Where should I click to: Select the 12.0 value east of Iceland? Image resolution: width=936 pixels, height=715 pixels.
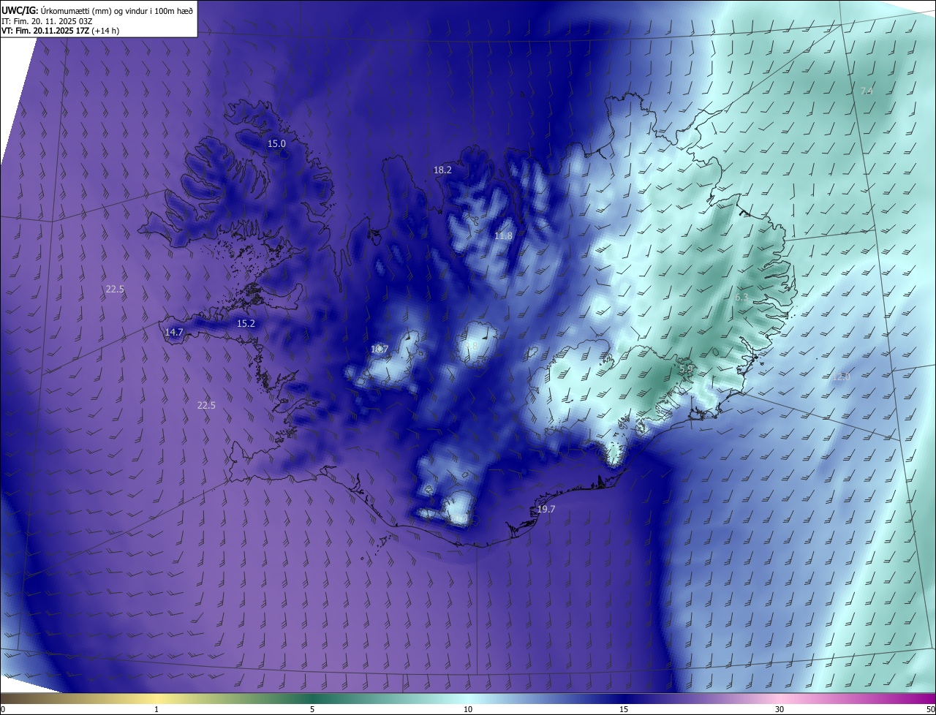coord(841,377)
